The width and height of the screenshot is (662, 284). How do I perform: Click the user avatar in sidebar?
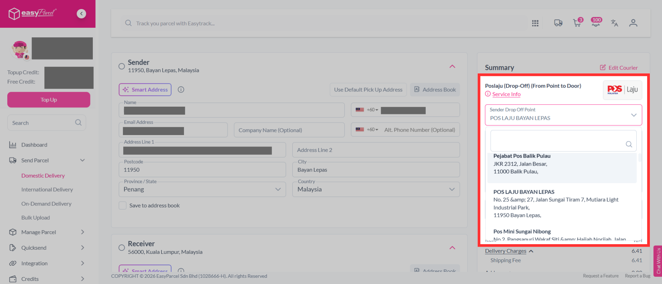[x=20, y=50]
